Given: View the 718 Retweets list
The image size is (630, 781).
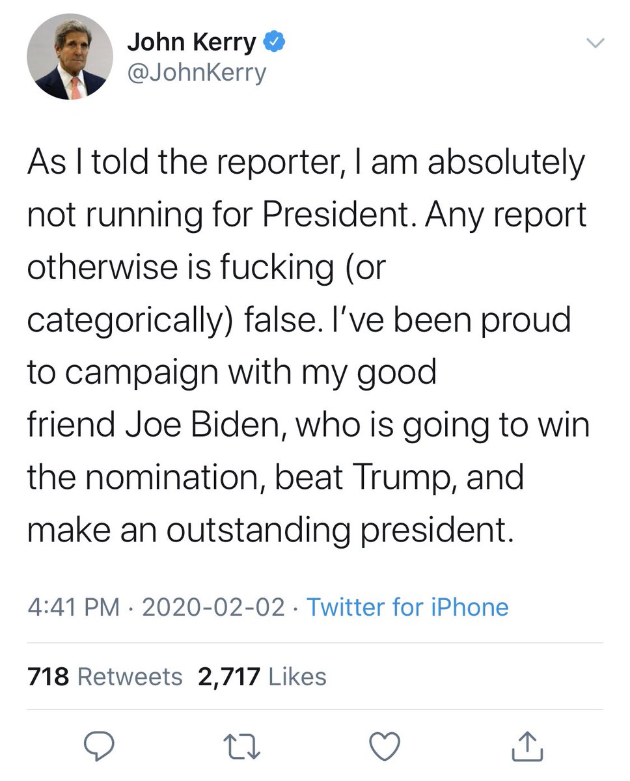Looking at the screenshot, I should tap(105, 677).
